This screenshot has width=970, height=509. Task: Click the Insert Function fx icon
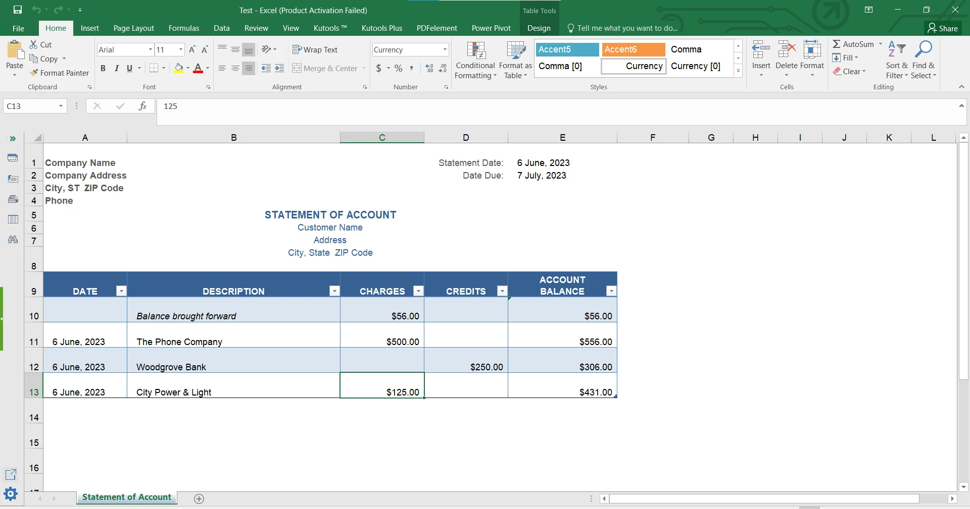click(142, 106)
